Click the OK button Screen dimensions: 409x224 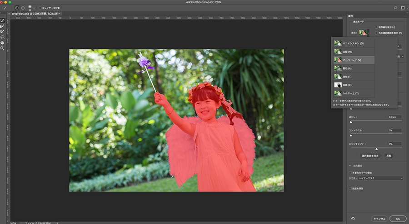click(x=398, y=219)
